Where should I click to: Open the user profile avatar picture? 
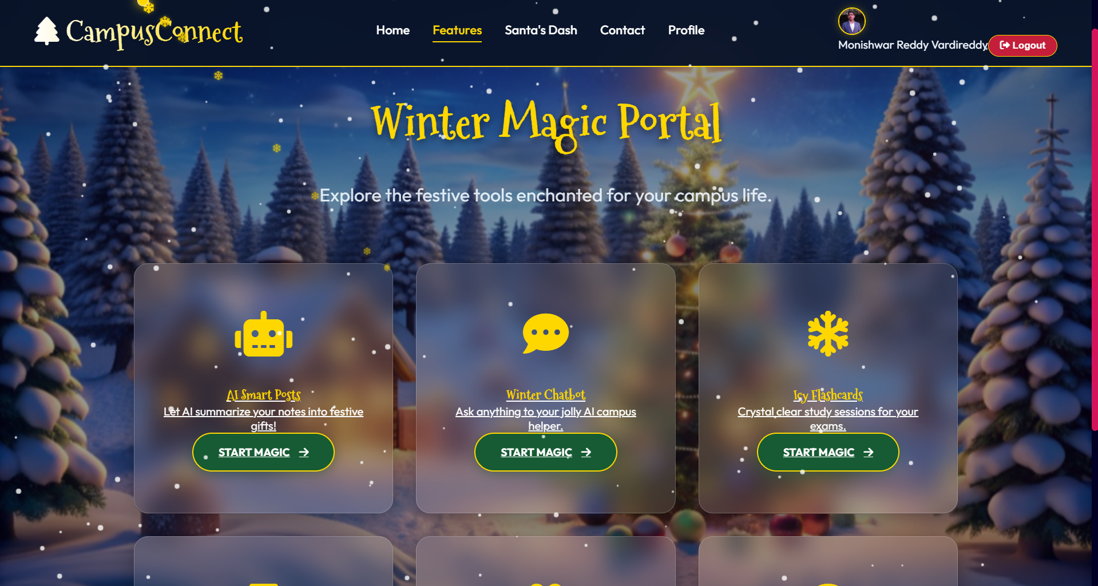[x=851, y=22]
